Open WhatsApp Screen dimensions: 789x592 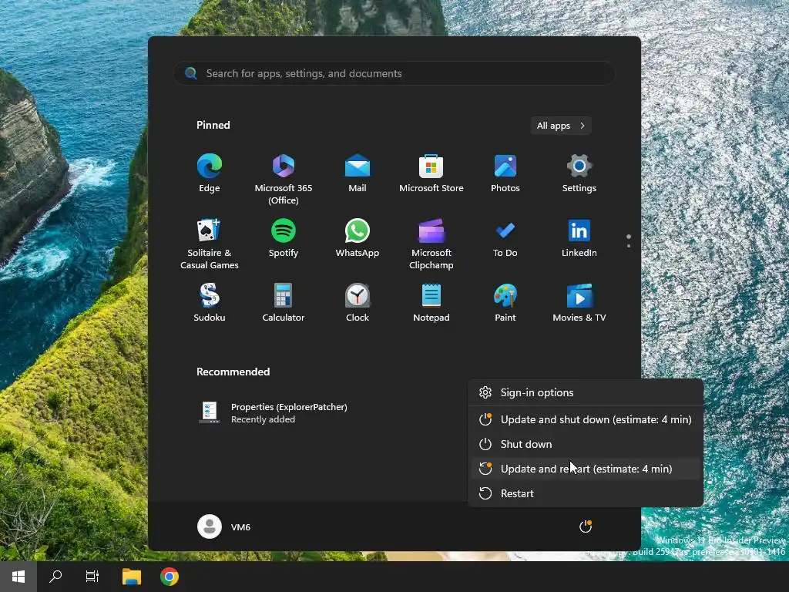(x=358, y=239)
